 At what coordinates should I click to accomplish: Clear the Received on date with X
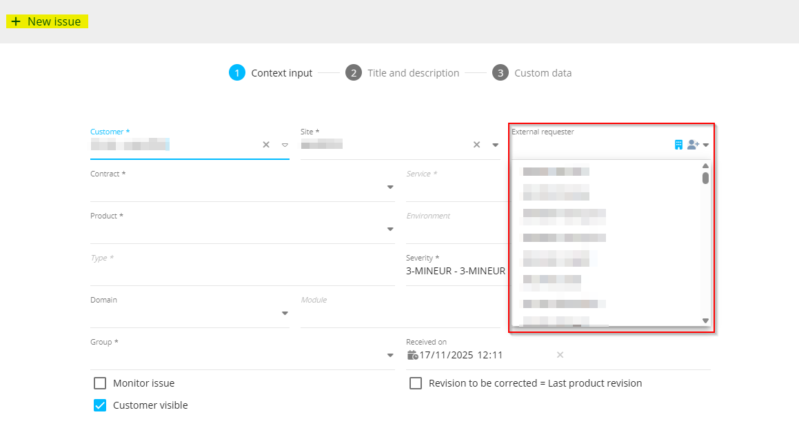point(560,355)
